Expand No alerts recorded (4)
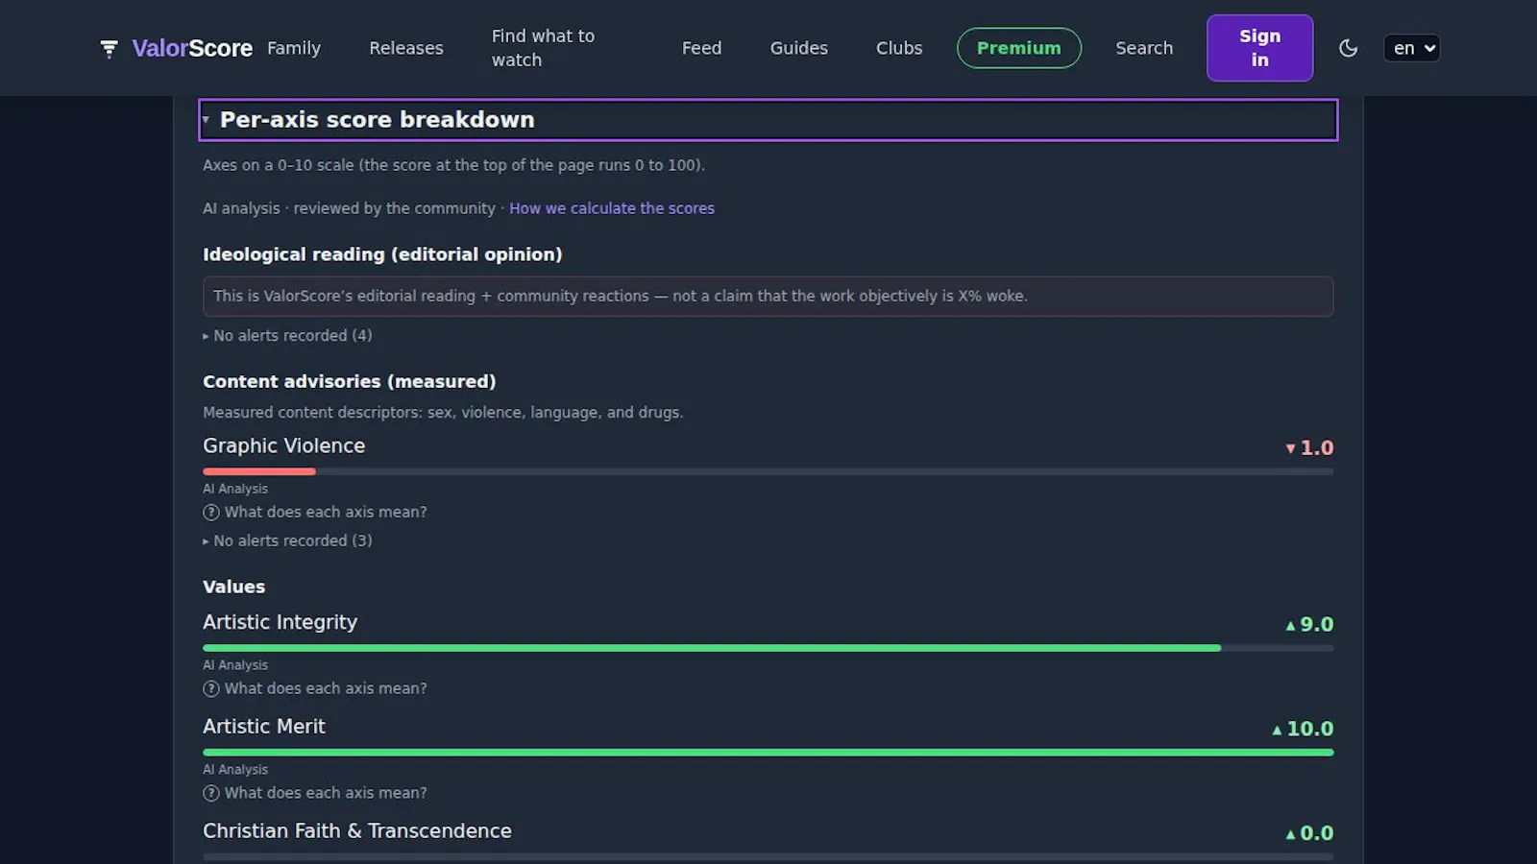 point(287,335)
